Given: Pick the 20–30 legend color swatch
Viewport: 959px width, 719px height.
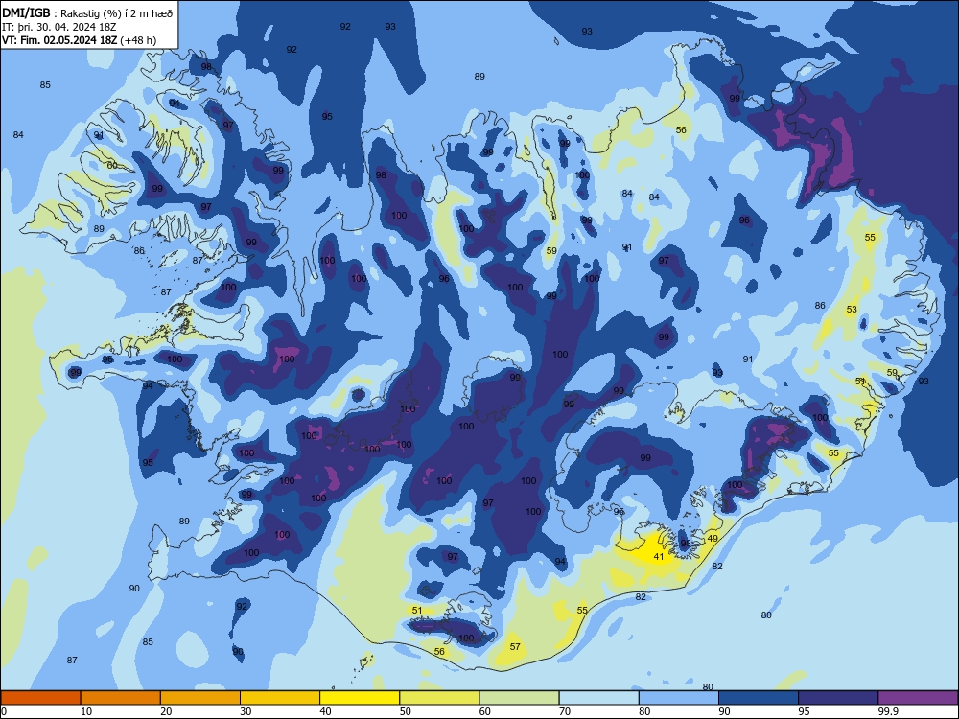Looking at the screenshot, I should tap(200, 698).
